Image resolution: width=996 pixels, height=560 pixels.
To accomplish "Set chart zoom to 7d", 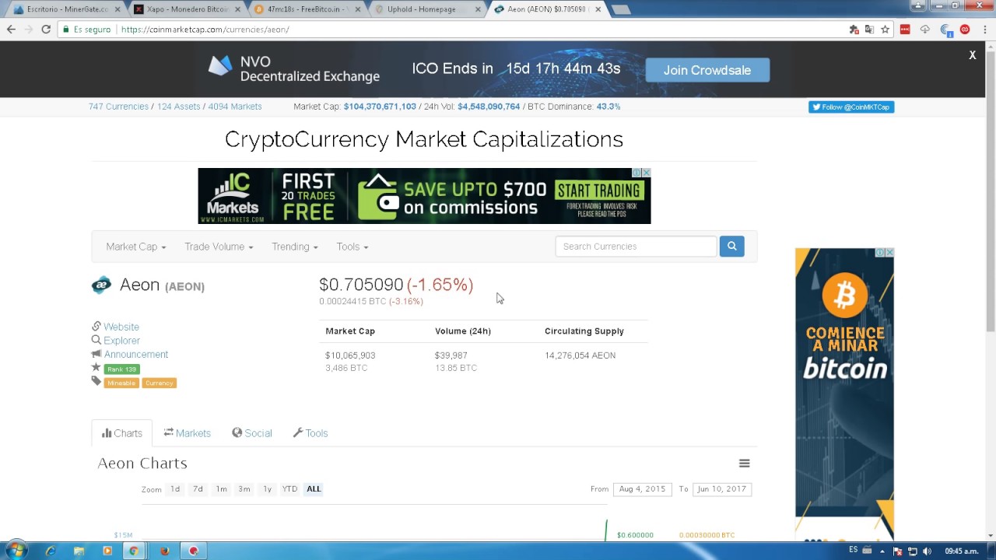I will coord(198,489).
